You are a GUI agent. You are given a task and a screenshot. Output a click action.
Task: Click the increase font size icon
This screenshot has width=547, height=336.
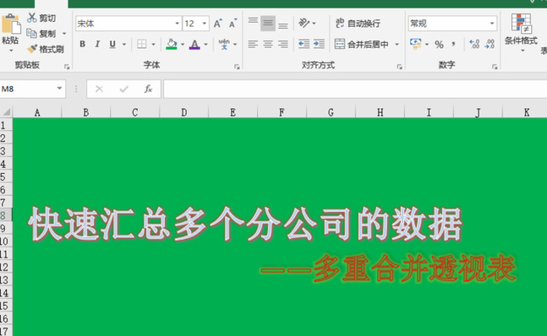[218, 23]
